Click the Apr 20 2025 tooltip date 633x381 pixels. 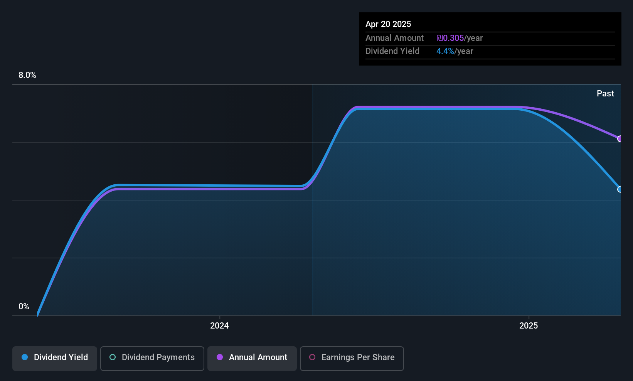pos(388,24)
